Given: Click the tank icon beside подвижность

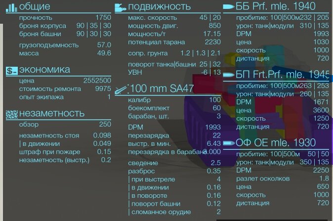Looking at the screenshot, I should [x=121, y=8].
